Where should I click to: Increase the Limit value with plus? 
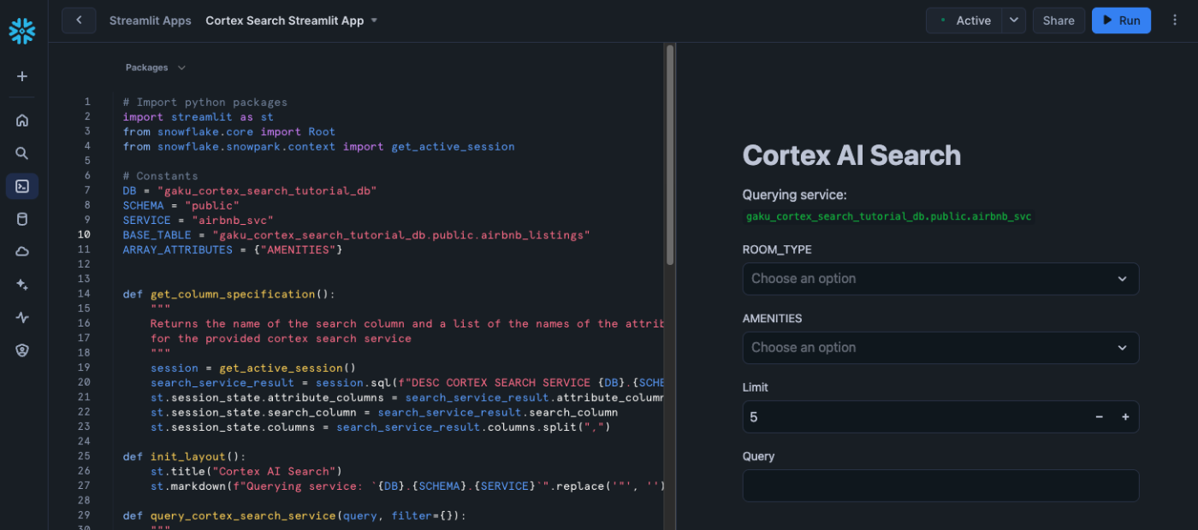[x=1125, y=417]
